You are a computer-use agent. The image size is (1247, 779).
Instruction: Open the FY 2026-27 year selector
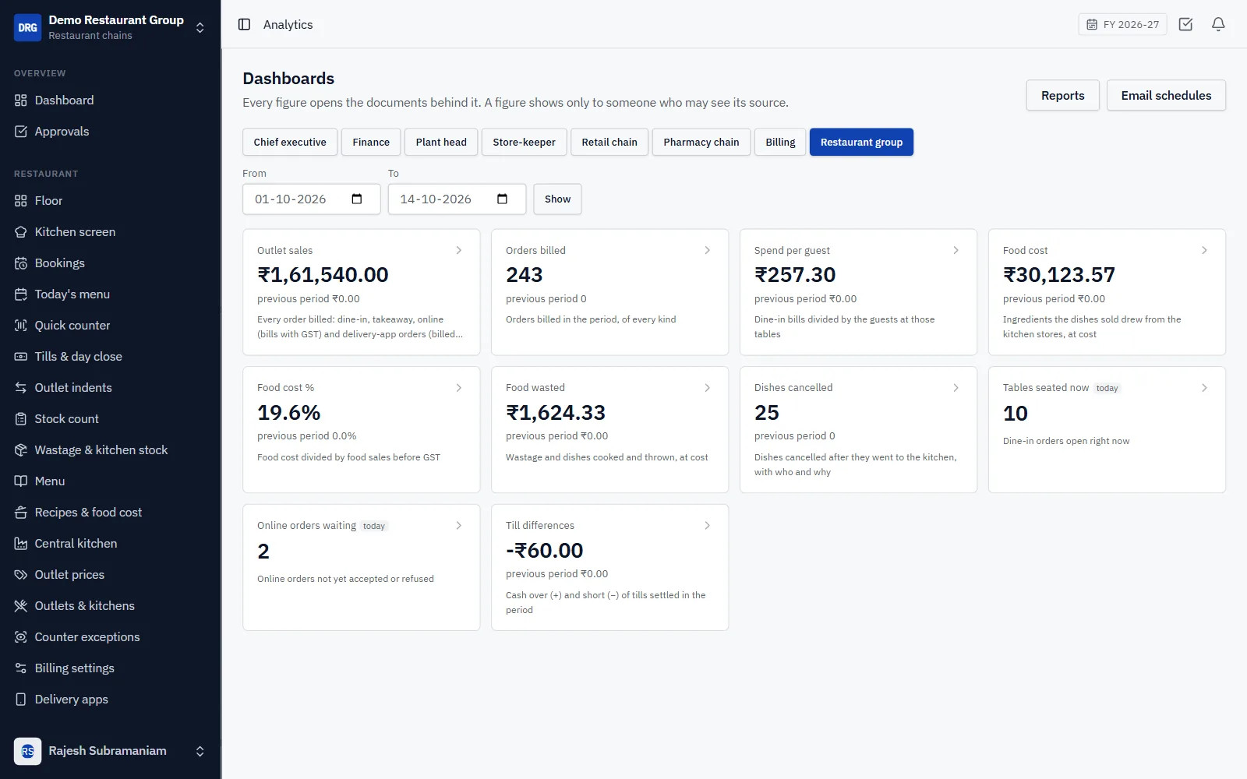(x=1122, y=24)
